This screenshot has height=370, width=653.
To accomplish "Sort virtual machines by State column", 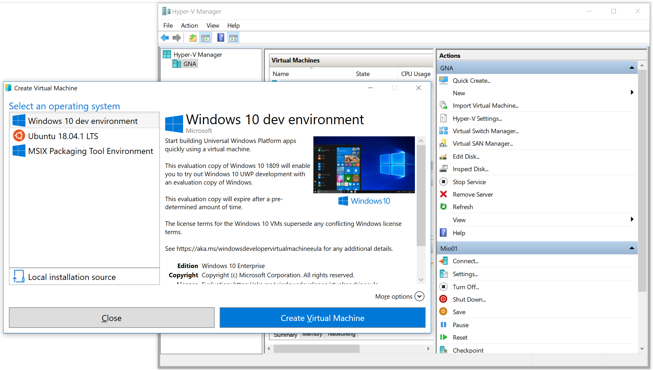I will (375, 74).
